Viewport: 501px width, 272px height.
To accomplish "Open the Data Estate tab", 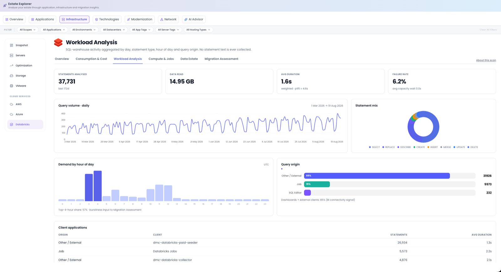I will pos(189,59).
